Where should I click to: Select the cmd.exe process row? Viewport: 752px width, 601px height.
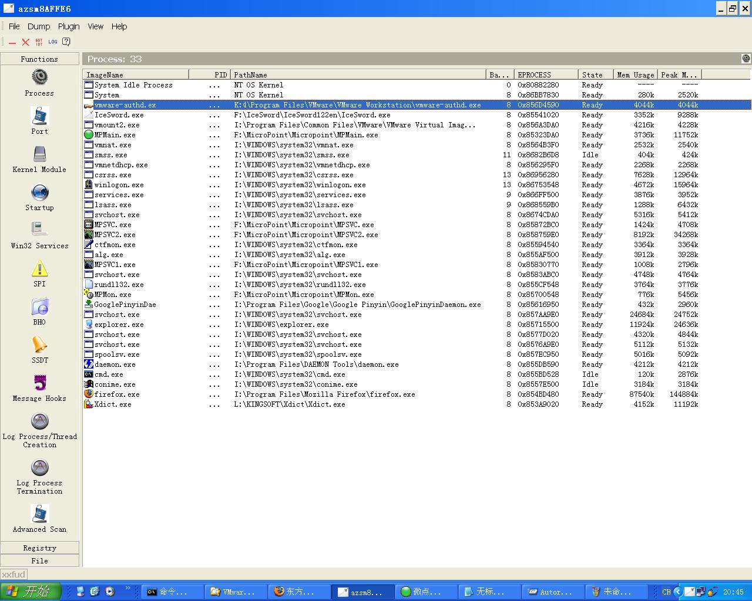[x=417, y=374]
